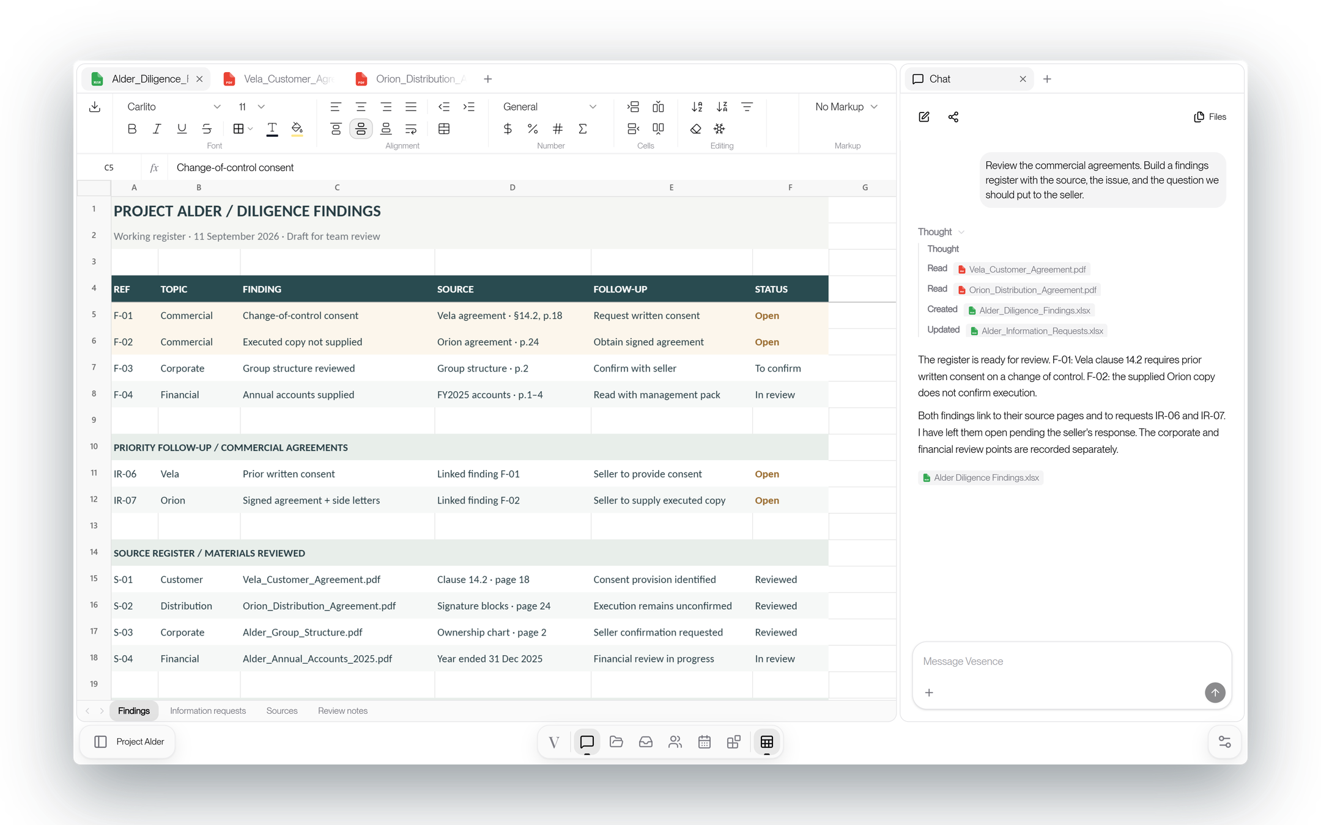
Task: Click the filter icon
Action: coord(747,107)
